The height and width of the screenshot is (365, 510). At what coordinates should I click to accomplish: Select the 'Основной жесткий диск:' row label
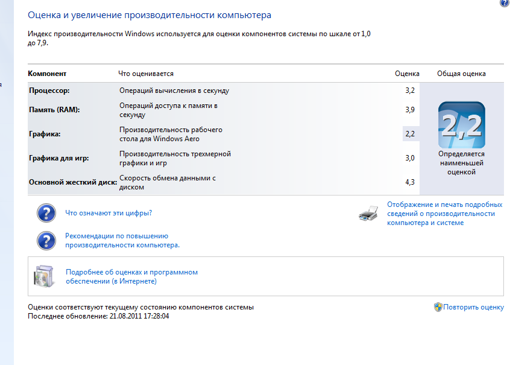[x=73, y=182]
